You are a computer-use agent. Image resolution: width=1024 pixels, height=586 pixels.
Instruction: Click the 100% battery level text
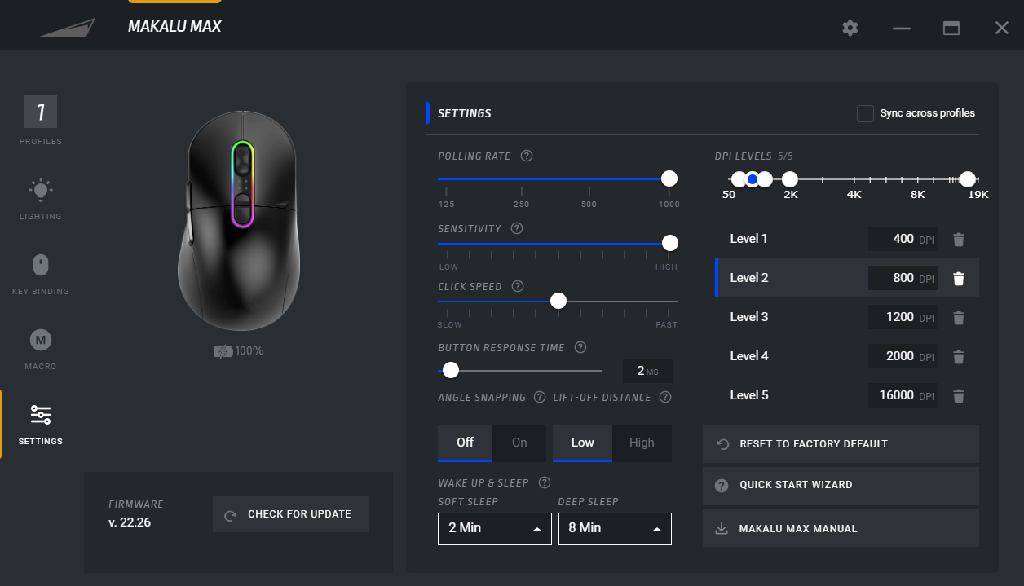[249, 351]
